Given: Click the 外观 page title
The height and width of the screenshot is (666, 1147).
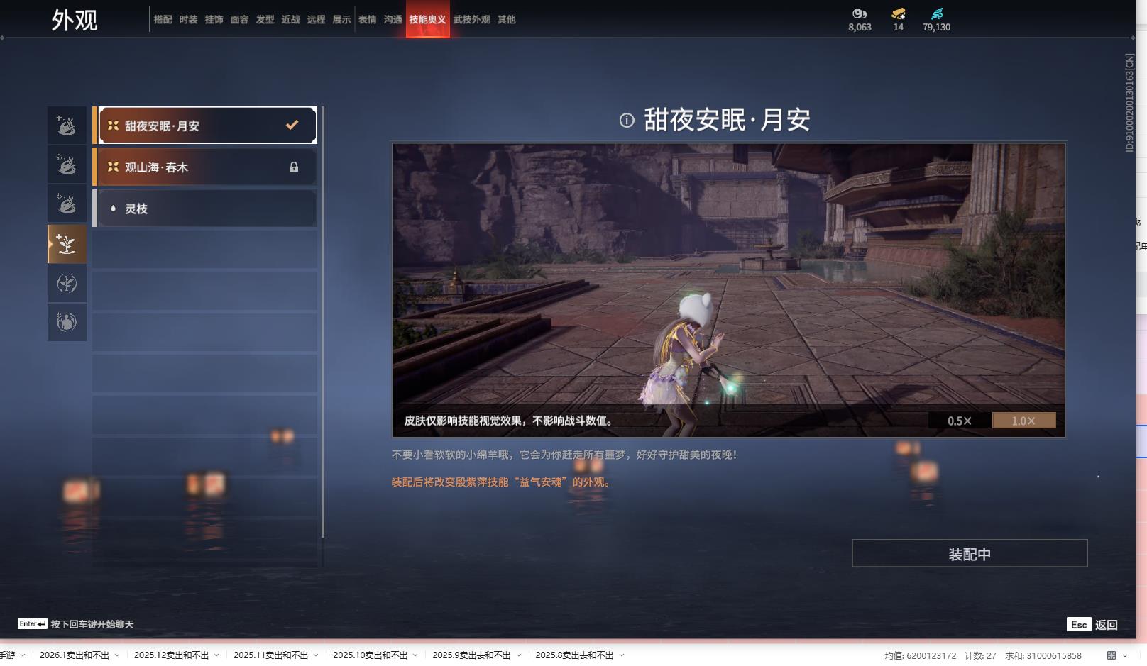Looking at the screenshot, I should (x=75, y=20).
